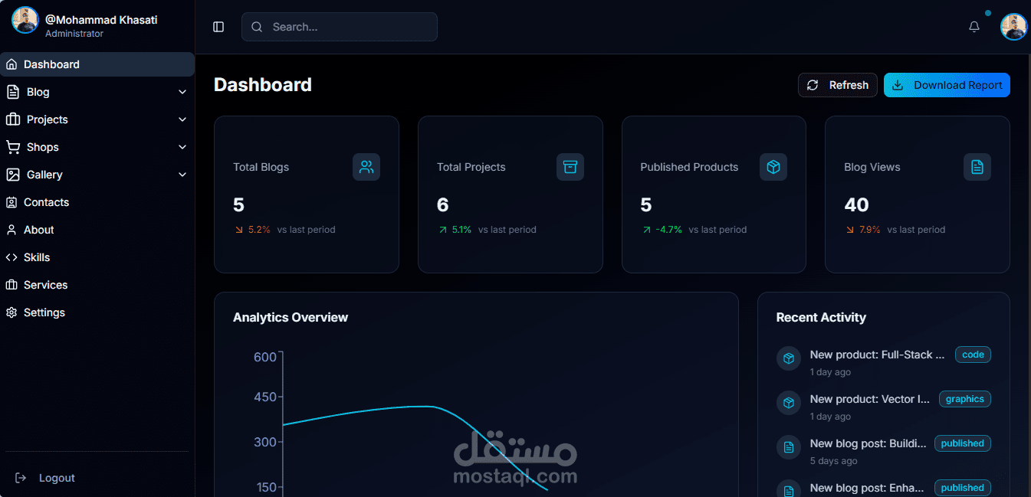
Task: Toggle the sidebar panel icon
Action: pyautogui.click(x=218, y=27)
